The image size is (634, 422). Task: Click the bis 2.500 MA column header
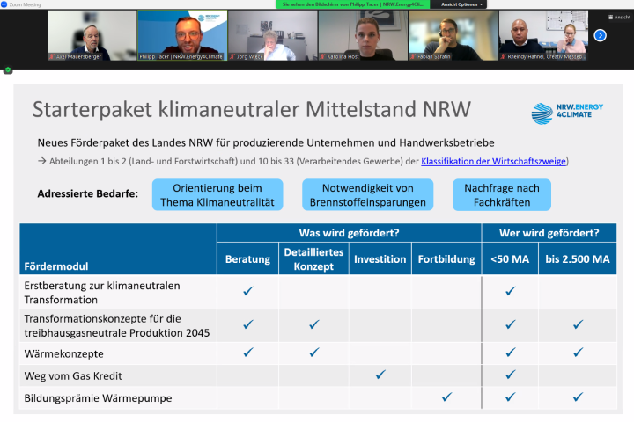[578, 259]
